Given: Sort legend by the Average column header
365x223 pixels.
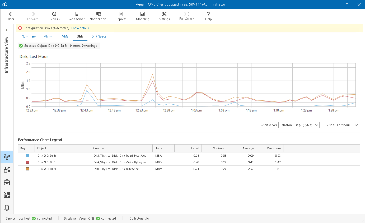Looking at the screenshot, I should pos(242,148).
